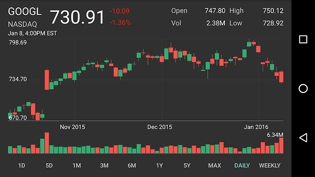Tap the NASDAQ exchange label
The height and width of the screenshot is (177, 315).
[x=22, y=25]
